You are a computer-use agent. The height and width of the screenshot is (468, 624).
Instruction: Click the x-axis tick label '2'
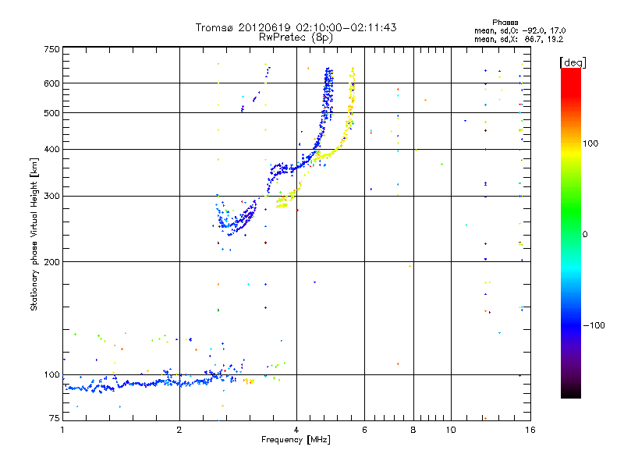tap(179, 430)
